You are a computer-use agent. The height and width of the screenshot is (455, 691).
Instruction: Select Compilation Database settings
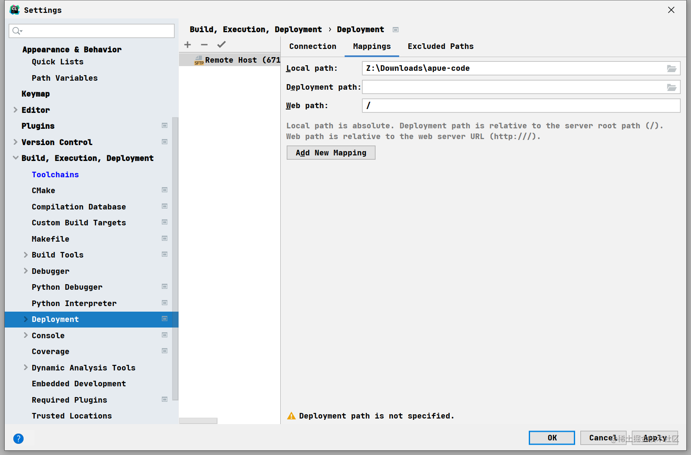(x=79, y=207)
